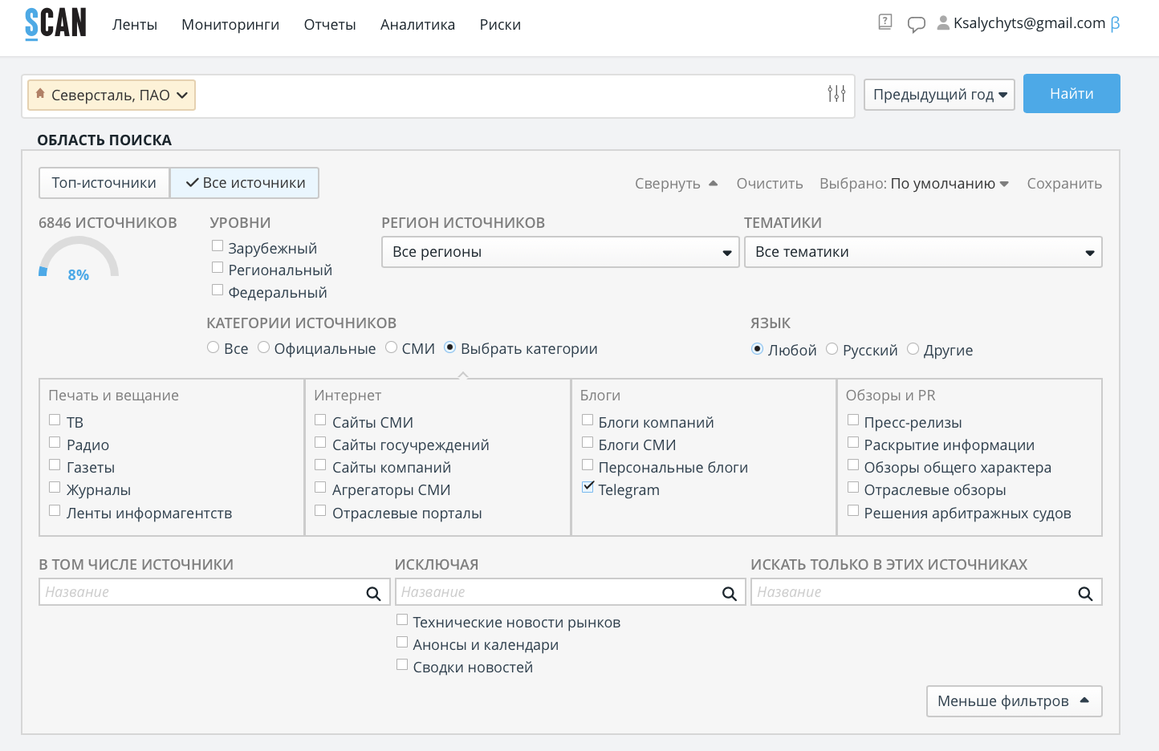
Task: Check the Зарубежный level checkbox
Action: tap(218, 246)
